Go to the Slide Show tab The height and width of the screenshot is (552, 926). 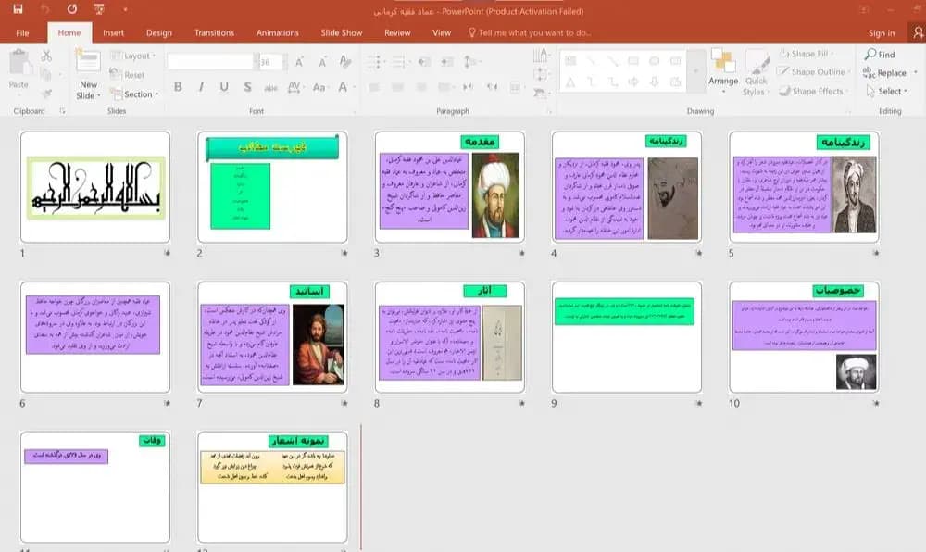coord(342,33)
